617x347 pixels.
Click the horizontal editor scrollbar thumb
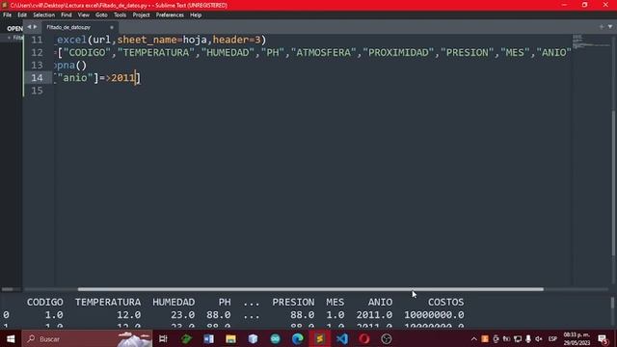310,289
